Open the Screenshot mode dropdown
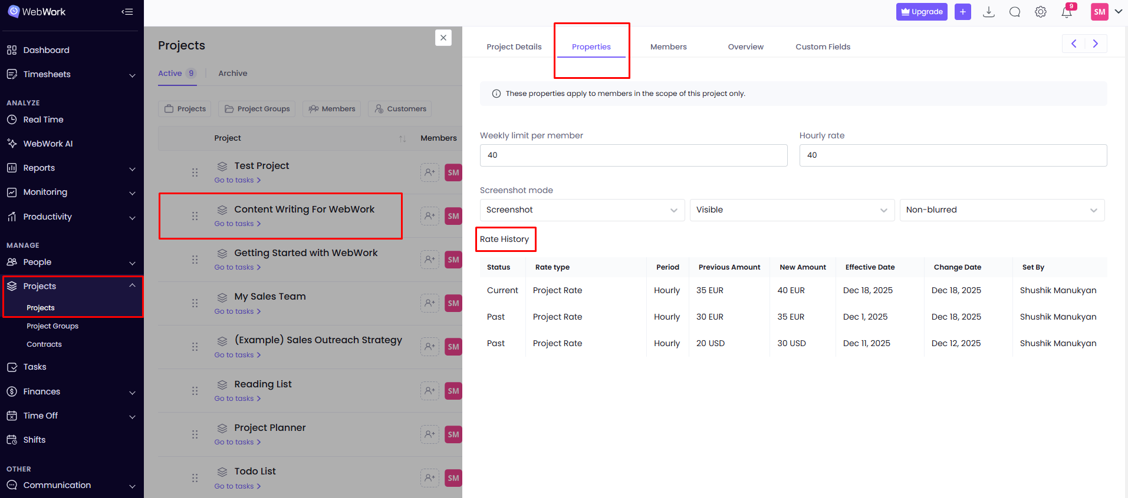This screenshot has height=498, width=1128. coord(581,210)
